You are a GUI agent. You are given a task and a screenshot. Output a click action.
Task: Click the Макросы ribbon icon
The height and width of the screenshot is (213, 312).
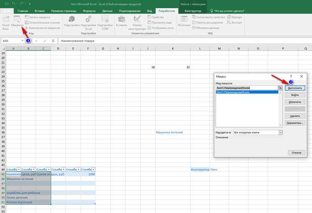[x=17, y=19]
